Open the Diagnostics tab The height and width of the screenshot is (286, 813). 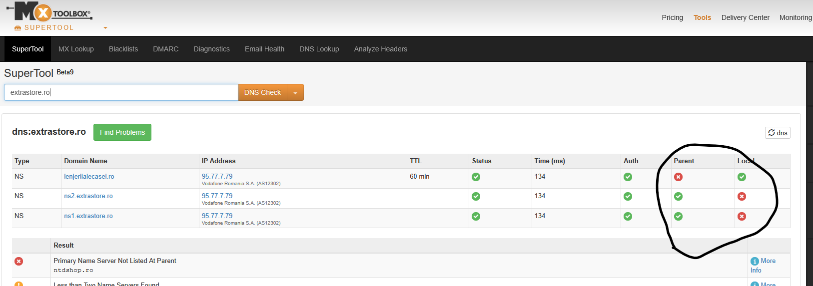click(212, 49)
